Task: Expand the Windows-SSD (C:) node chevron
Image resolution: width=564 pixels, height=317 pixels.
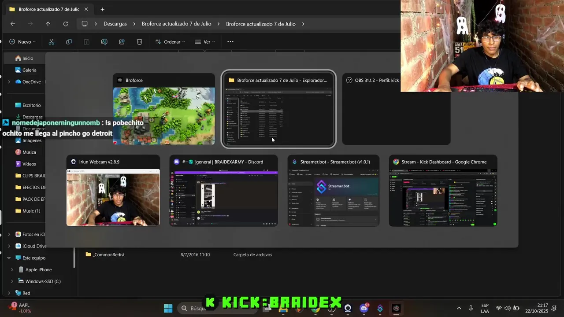Action: [x=12, y=281]
